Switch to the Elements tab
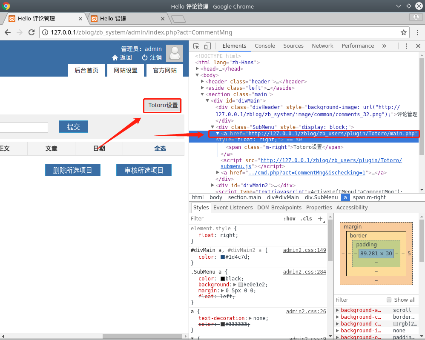425x340 pixels. coord(234,46)
